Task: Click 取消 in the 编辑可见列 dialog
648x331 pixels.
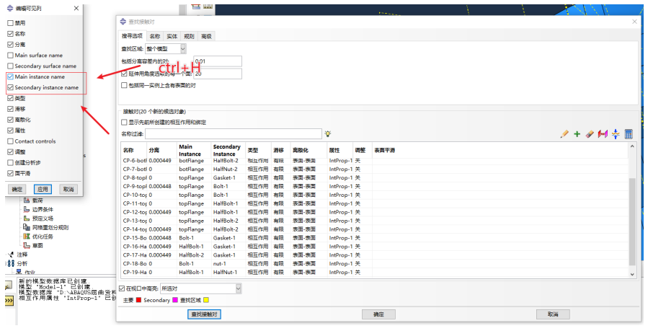Action: coord(68,189)
